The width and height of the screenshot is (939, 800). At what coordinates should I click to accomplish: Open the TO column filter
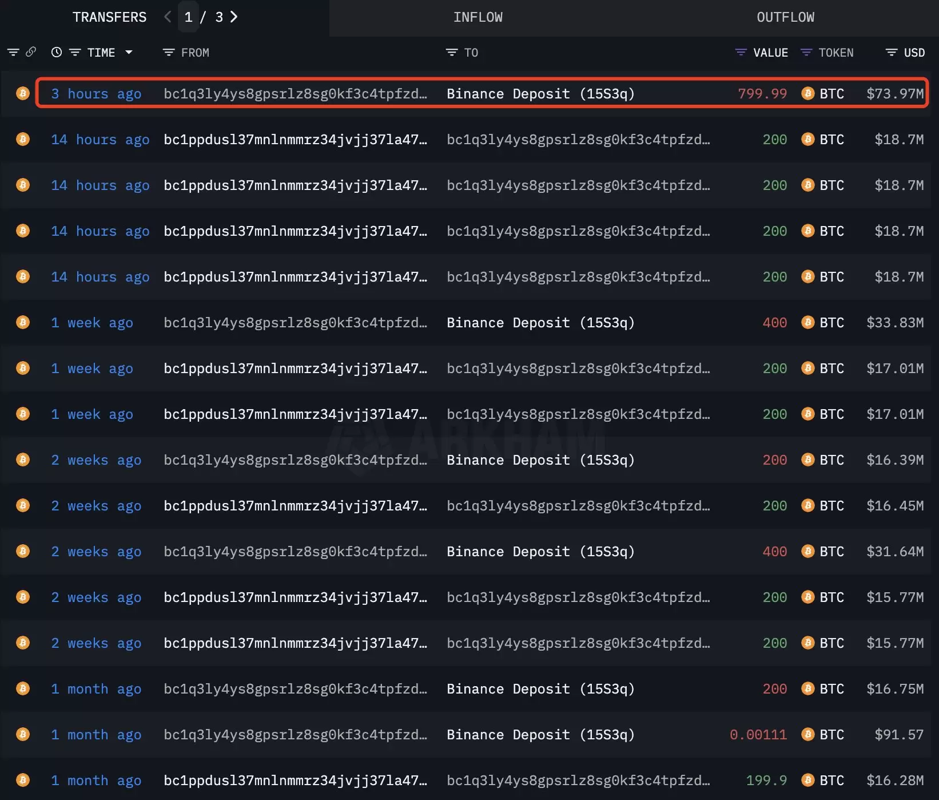pos(451,53)
